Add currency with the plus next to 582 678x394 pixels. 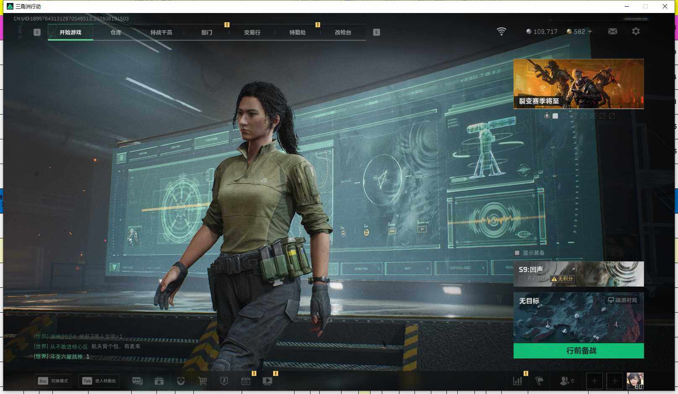[590, 31]
